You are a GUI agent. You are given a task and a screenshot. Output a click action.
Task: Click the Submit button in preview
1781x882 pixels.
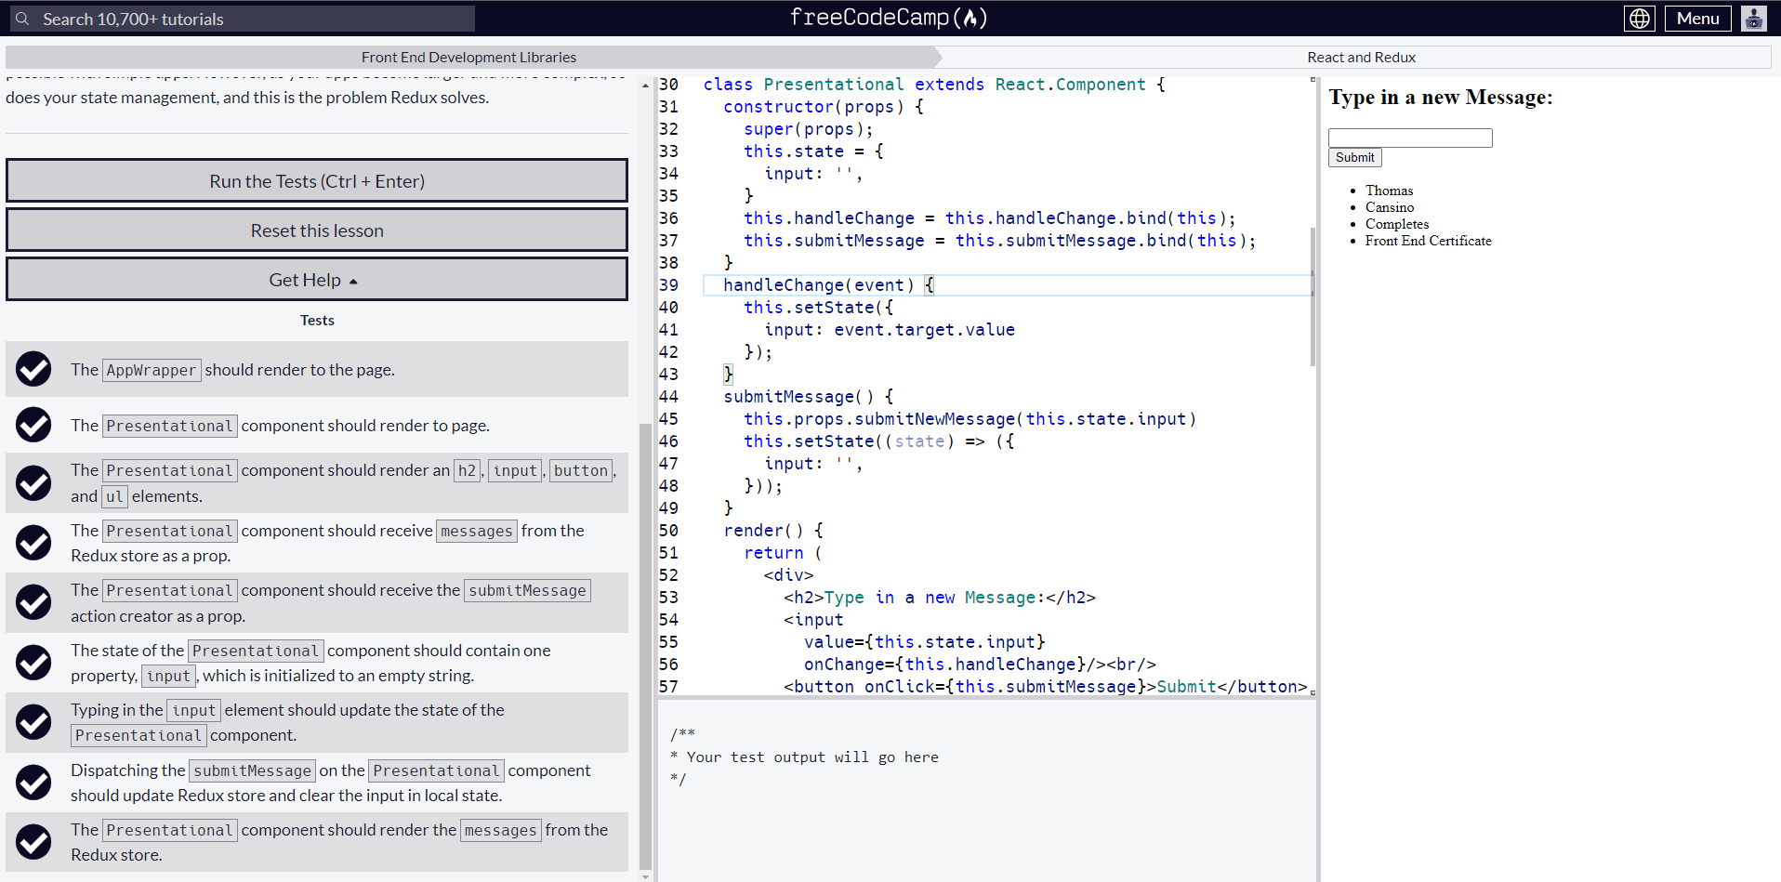pyautogui.click(x=1354, y=158)
